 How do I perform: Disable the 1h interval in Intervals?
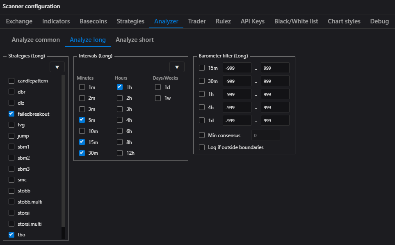[120, 87]
